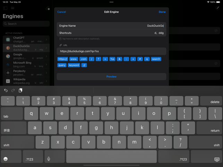The image size is (223, 167).
Task: Tap the undo arrow above keyboard
Action: 6,90
